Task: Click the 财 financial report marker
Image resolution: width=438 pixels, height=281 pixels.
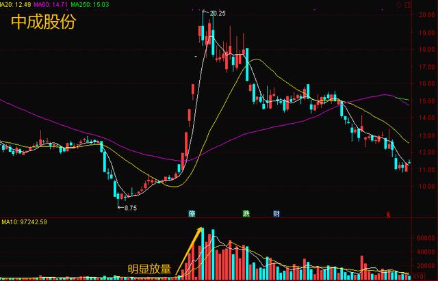Action: 276,214
